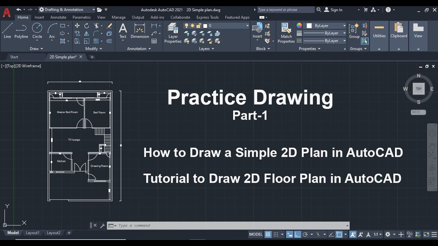This screenshot has height=246, width=438.
Task: Toggle object snap square in status bar
Action: [339, 234]
